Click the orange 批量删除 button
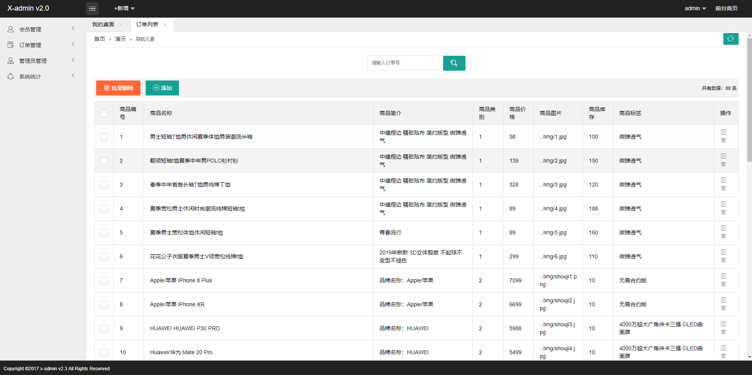The image size is (752, 375). click(x=118, y=88)
